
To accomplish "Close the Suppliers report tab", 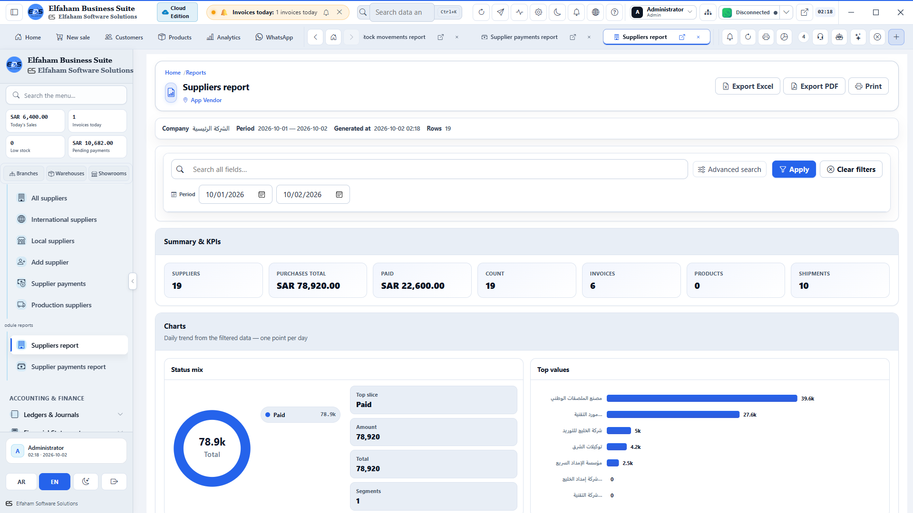I will pyautogui.click(x=698, y=37).
